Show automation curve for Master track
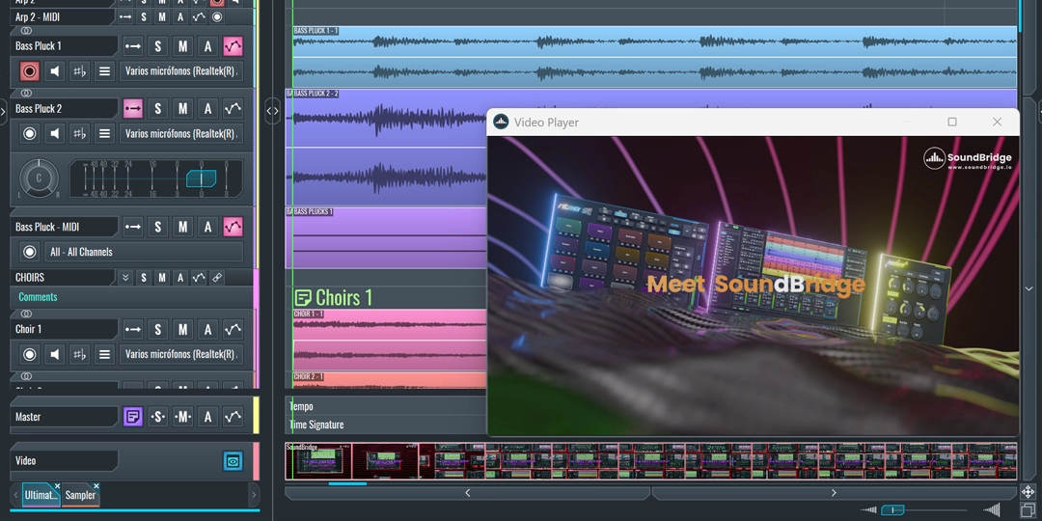 [233, 417]
